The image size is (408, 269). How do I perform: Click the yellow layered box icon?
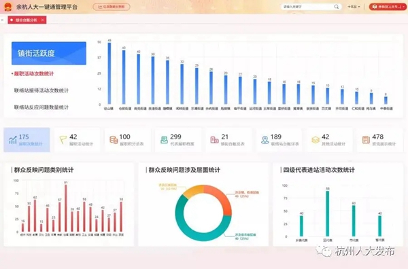click(x=316, y=140)
